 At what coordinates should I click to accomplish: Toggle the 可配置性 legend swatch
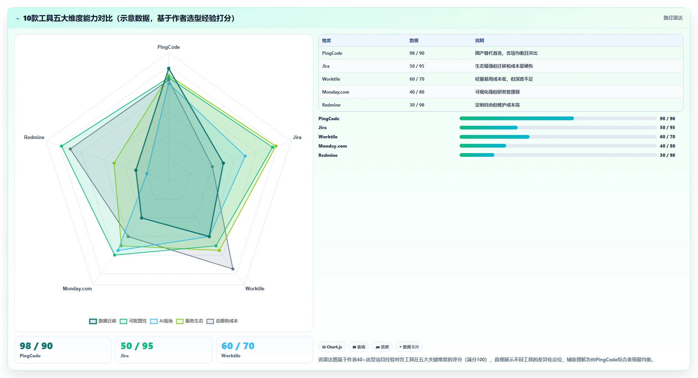[123, 321]
